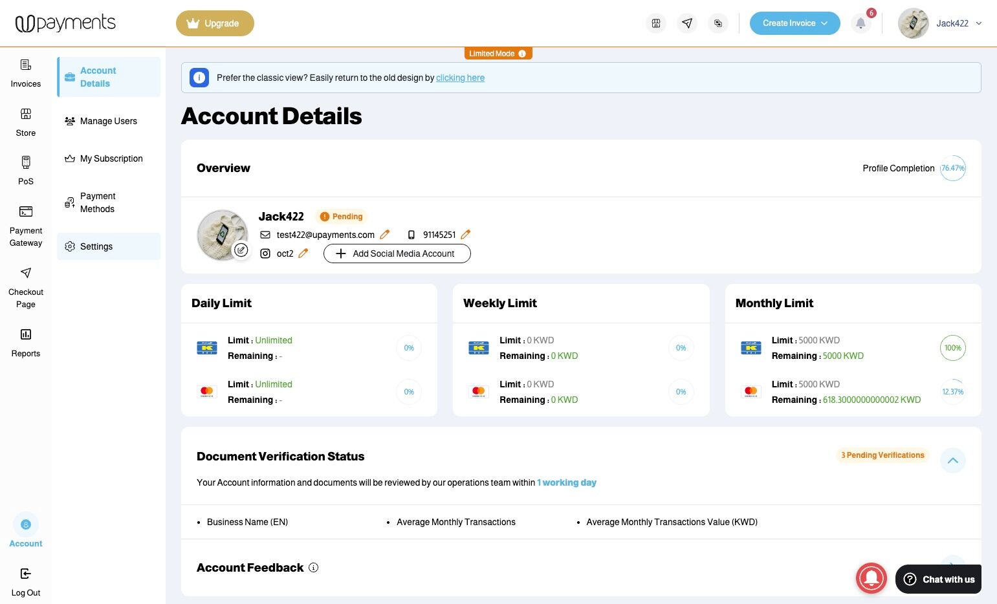Click the header profile avatar thumbnail
This screenshot has width=997, height=604.
tap(914, 23)
